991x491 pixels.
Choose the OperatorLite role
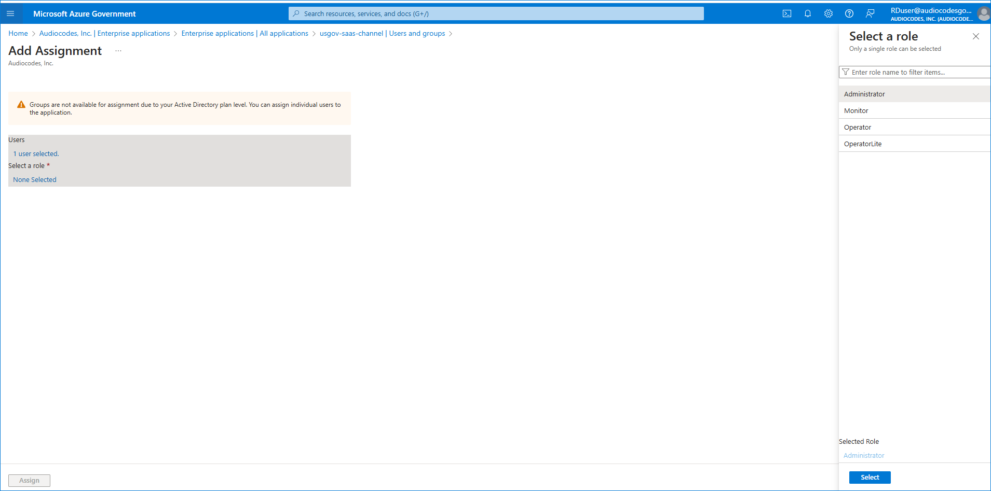(x=915, y=144)
